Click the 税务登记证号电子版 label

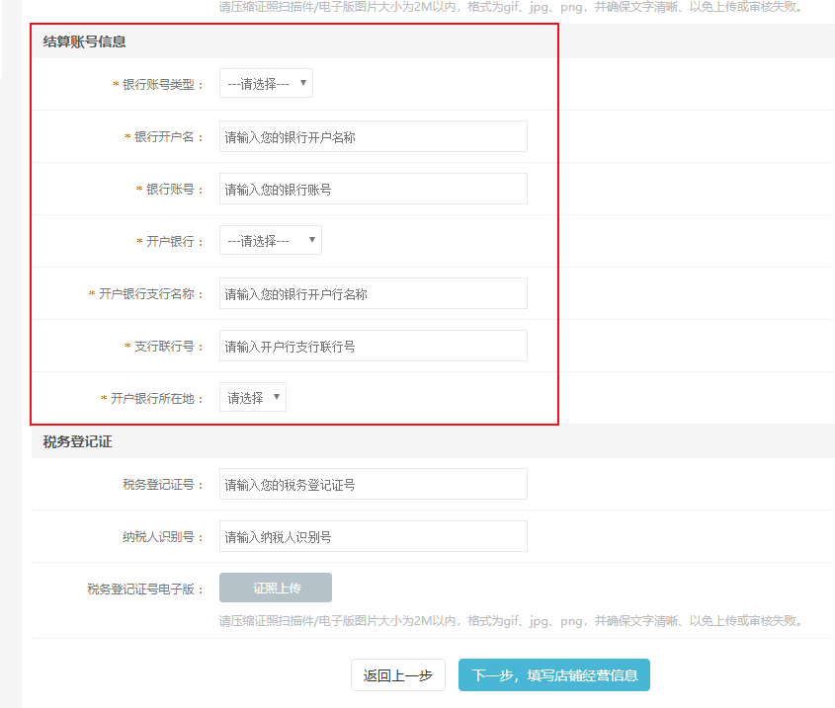point(145,590)
